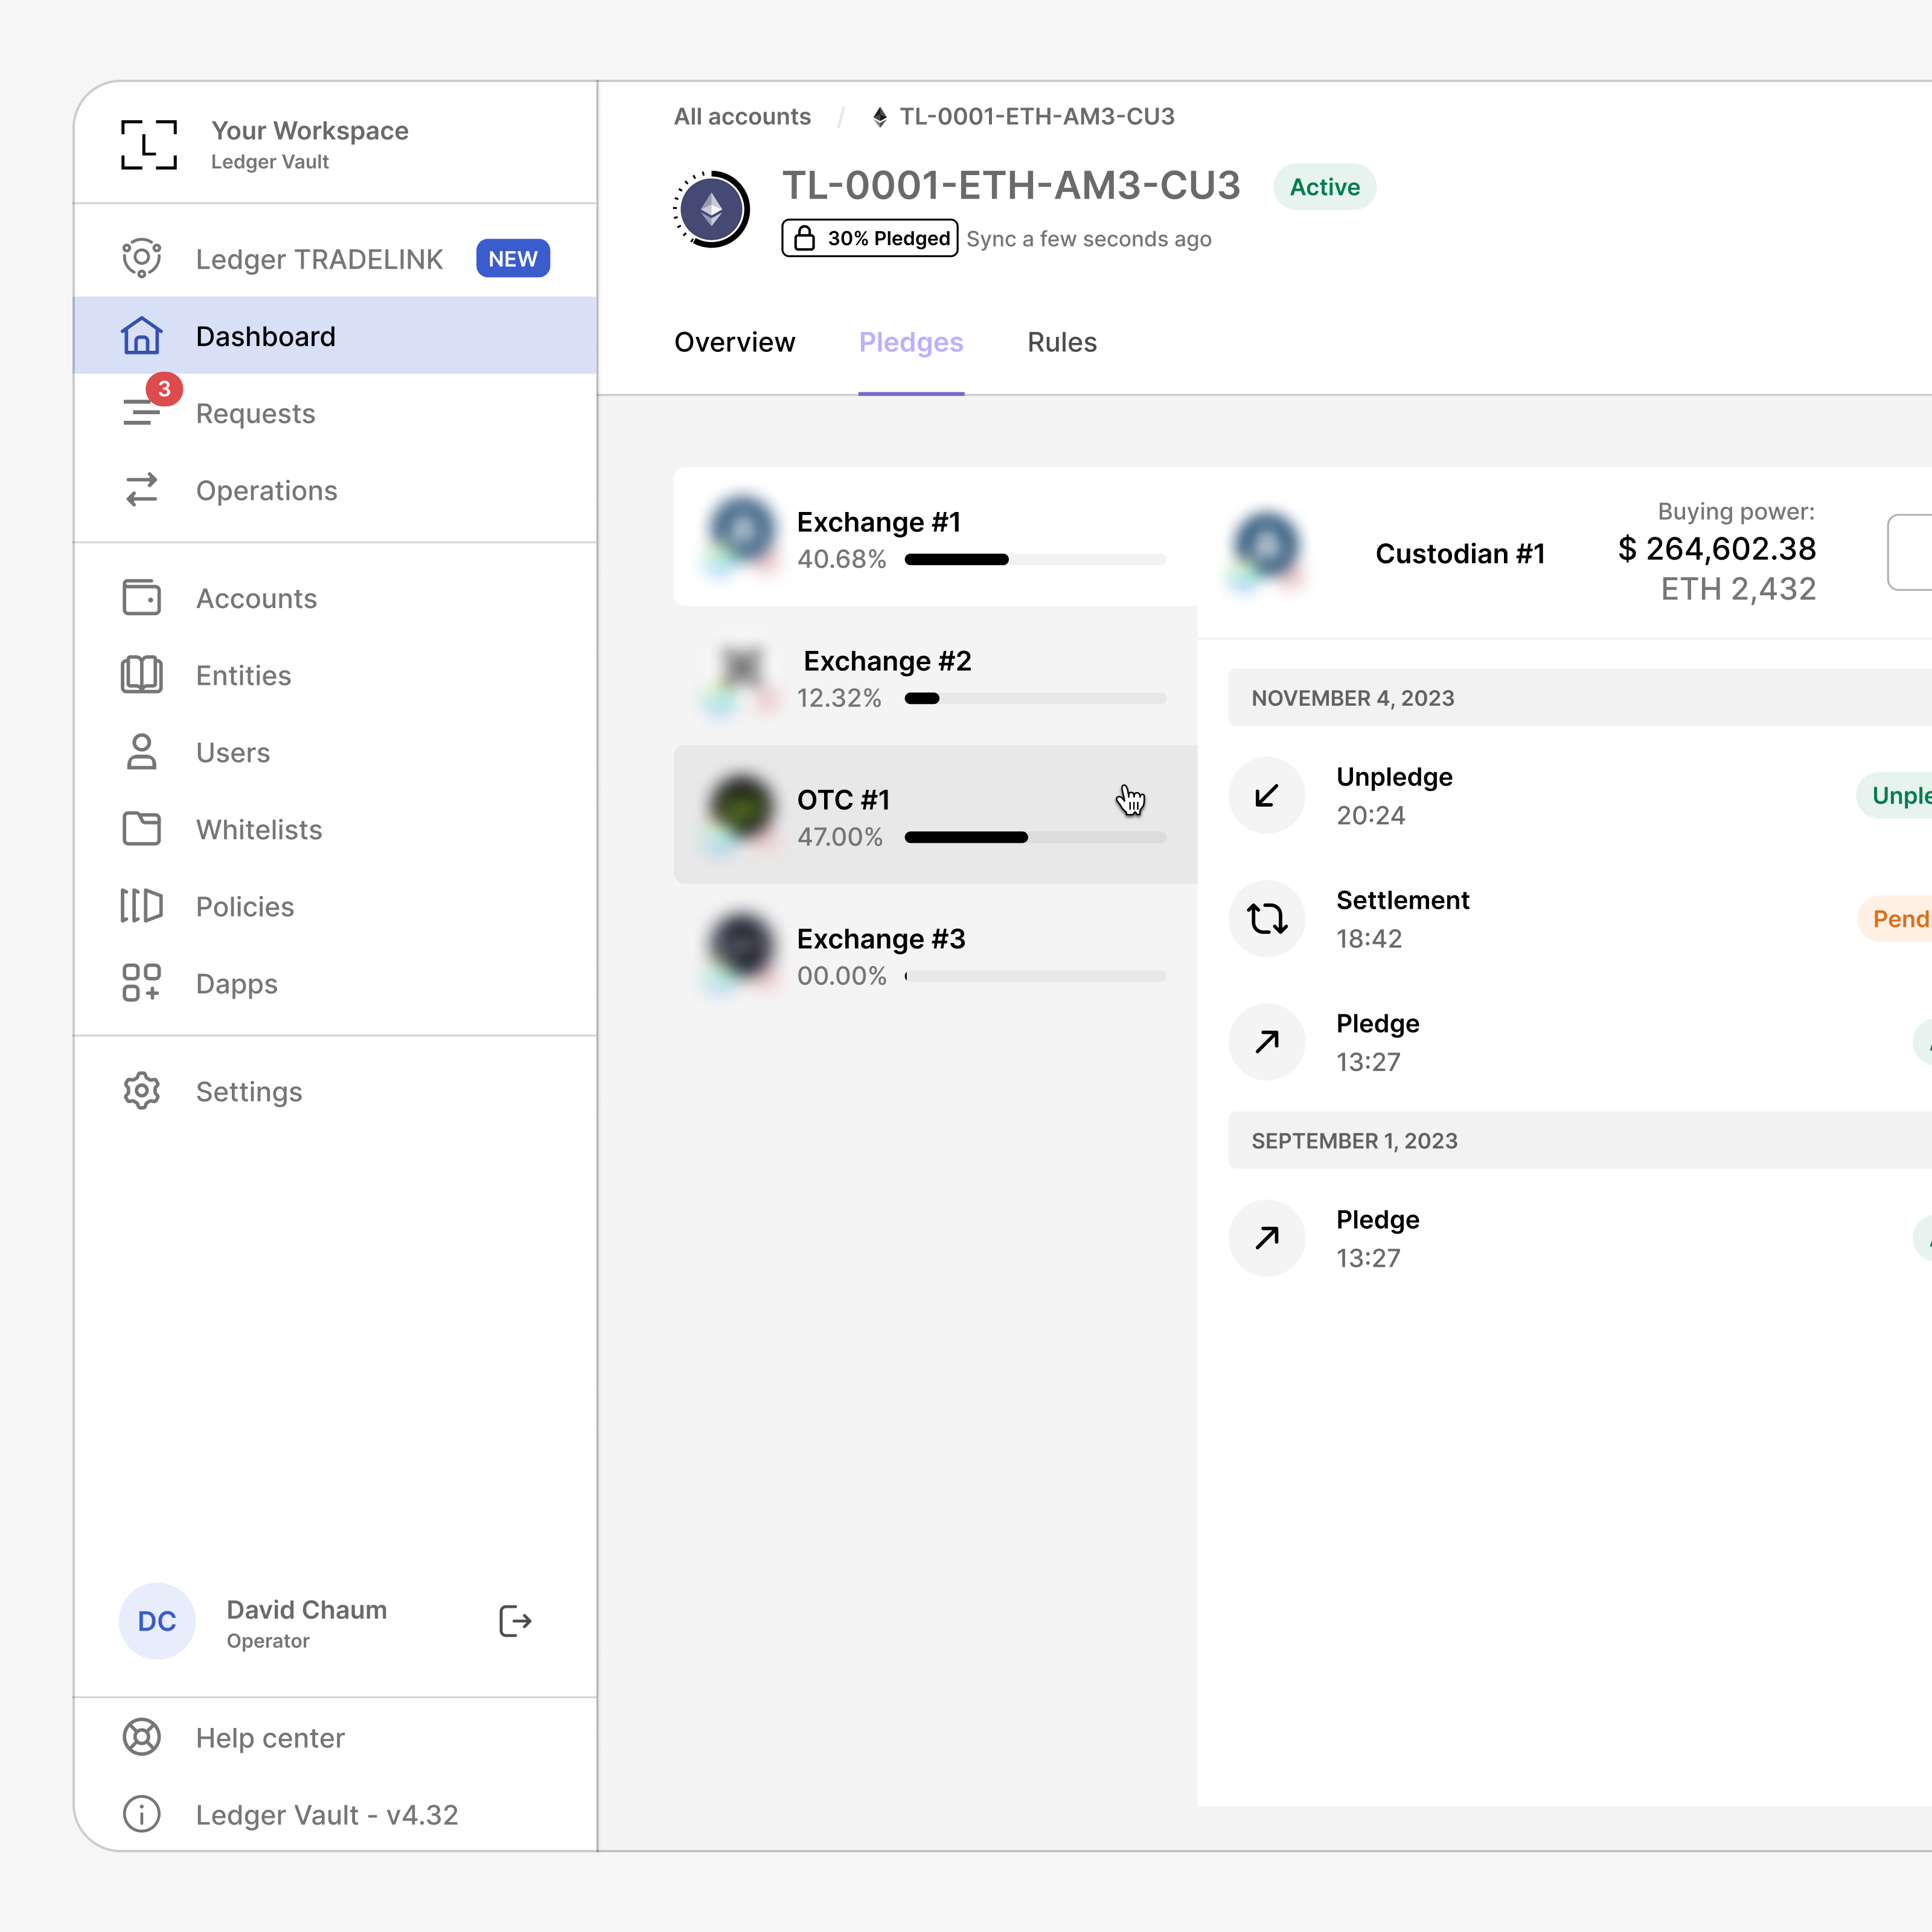The height and width of the screenshot is (1932, 1932).
Task: Click Ledger Vault - v4.32 version link
Action: click(x=327, y=1814)
